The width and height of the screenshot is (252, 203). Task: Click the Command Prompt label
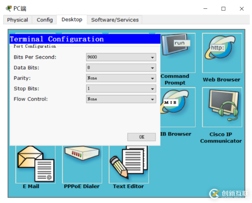(175, 79)
